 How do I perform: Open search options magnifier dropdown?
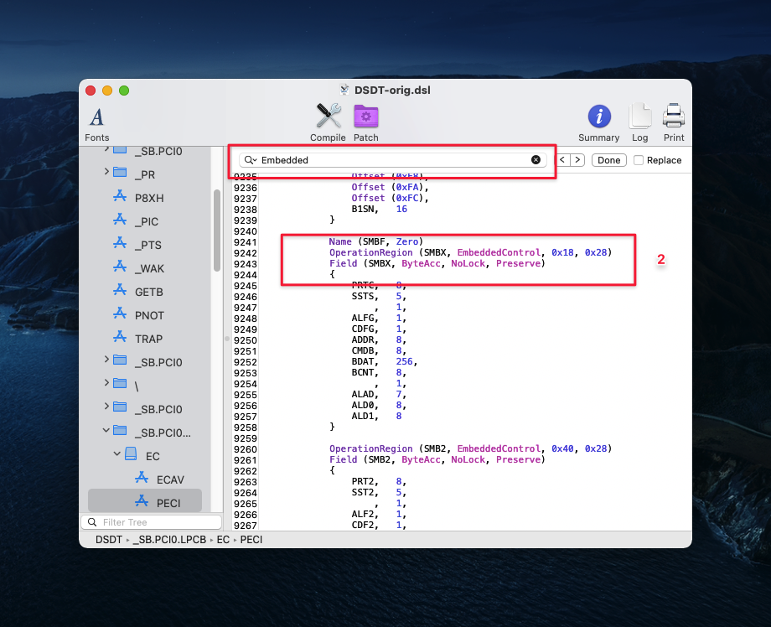(x=250, y=160)
